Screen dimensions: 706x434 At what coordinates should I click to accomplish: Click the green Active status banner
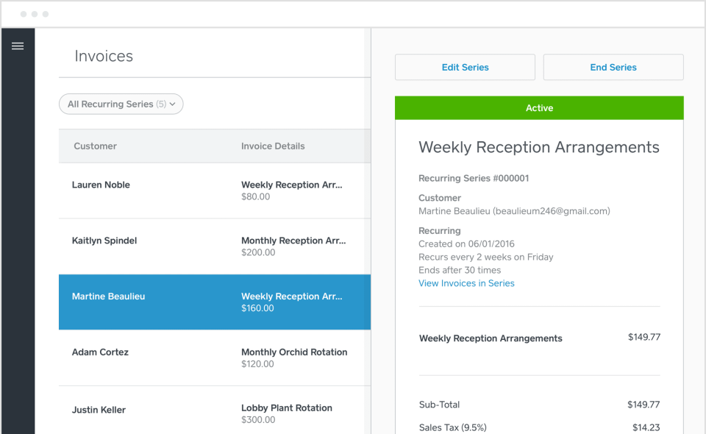[x=539, y=108]
